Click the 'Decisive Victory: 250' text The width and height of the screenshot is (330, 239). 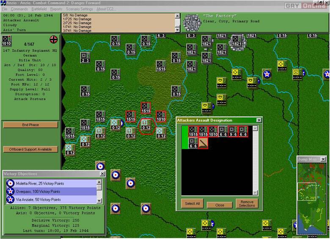(55, 220)
